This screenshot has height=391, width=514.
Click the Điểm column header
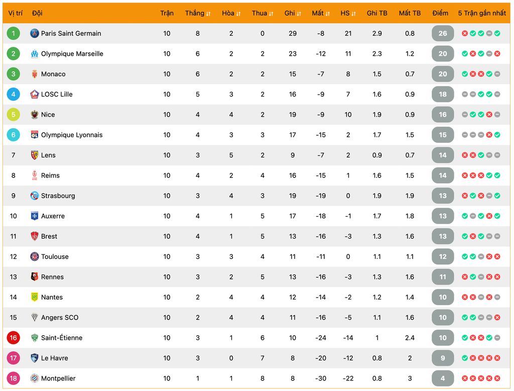(440, 13)
